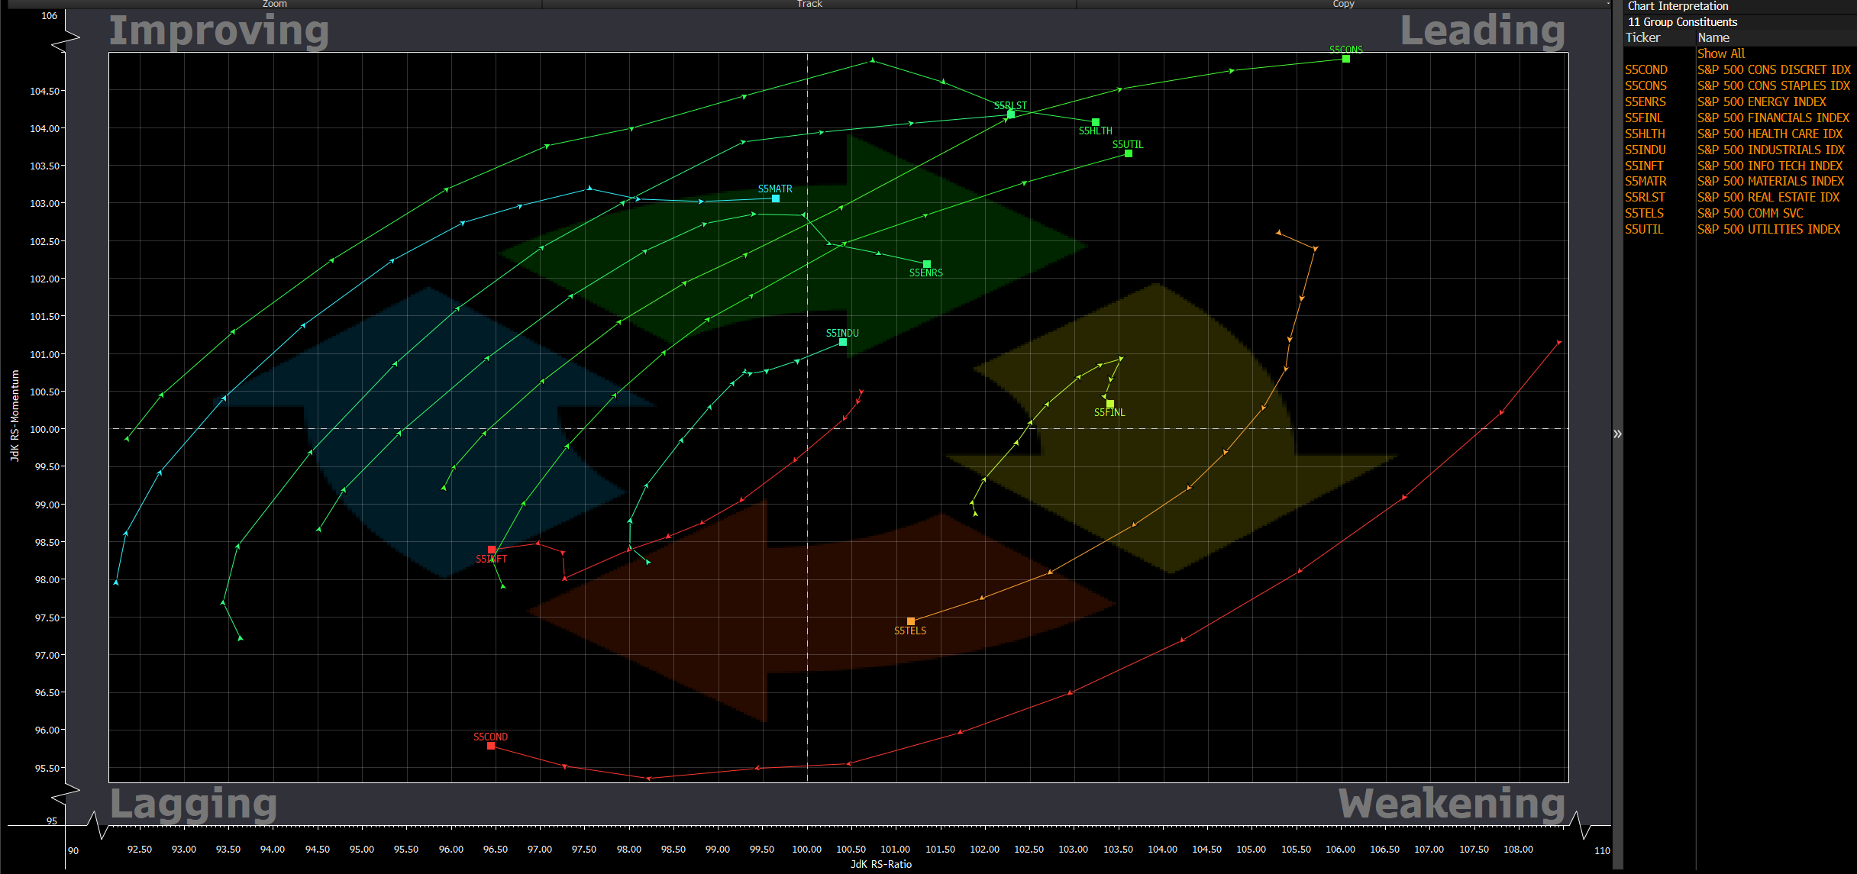Click the S5TELS data point marker

tap(911, 621)
